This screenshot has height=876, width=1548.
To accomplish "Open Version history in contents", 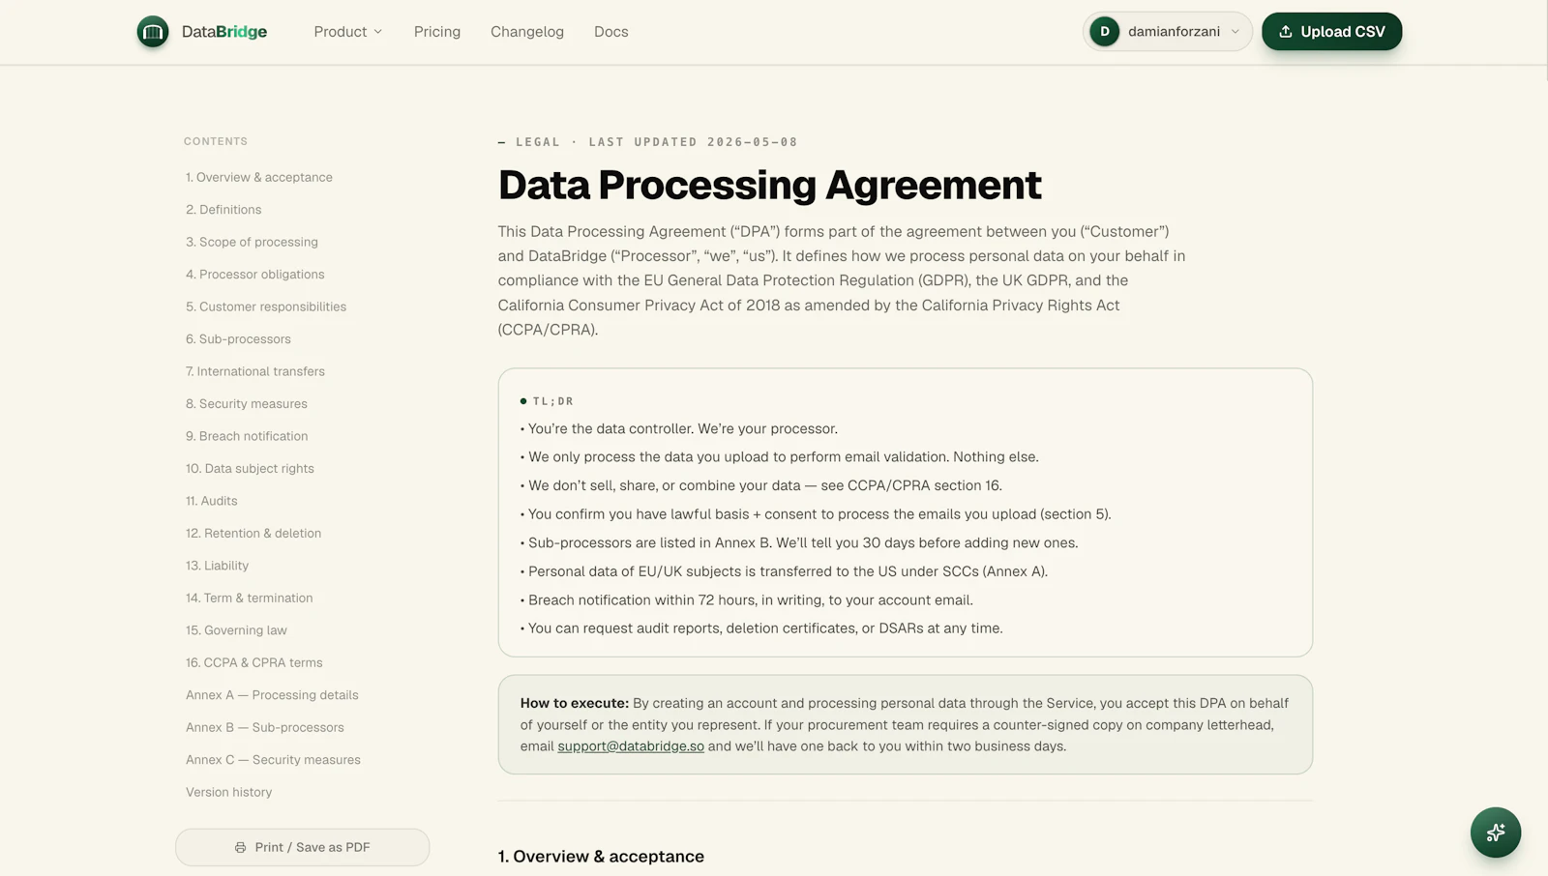I will point(228,793).
